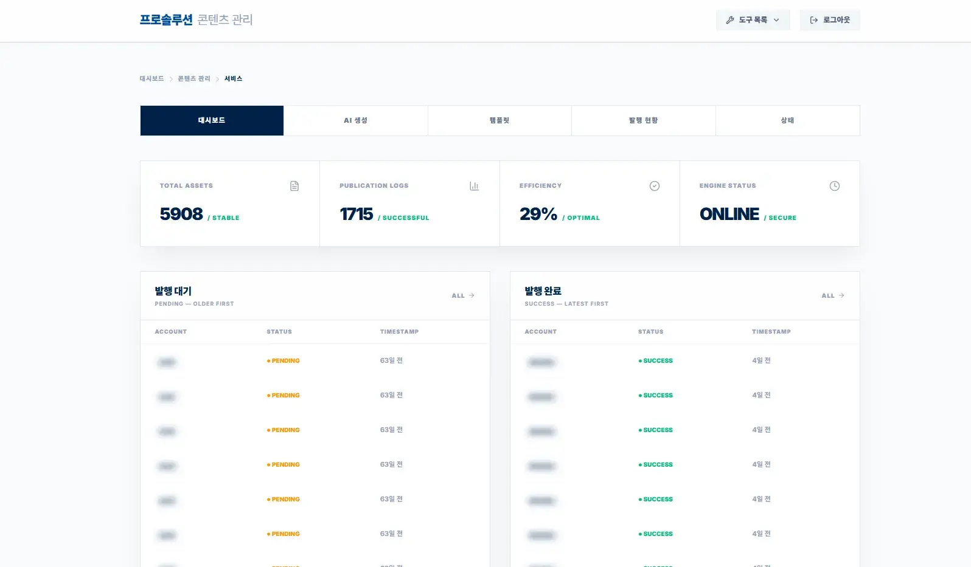Click the 5908 total assets value
Viewport: 971px width, 567px height.
[x=181, y=214]
